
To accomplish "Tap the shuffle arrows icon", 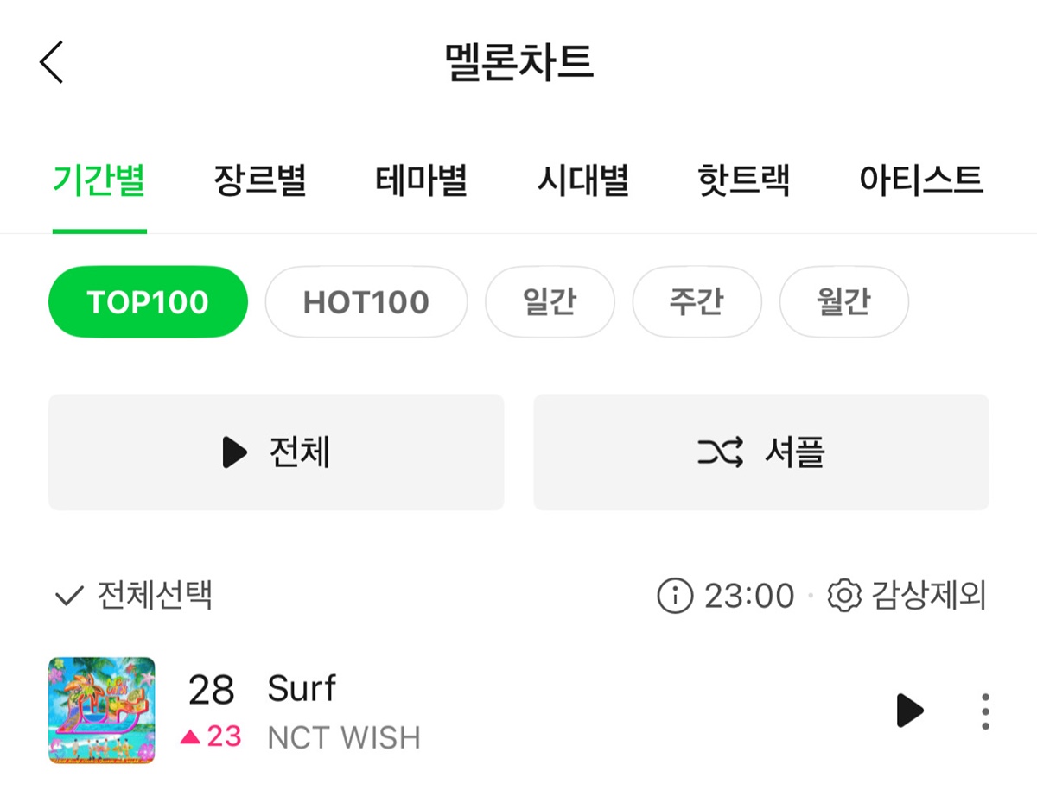I will click(x=720, y=452).
